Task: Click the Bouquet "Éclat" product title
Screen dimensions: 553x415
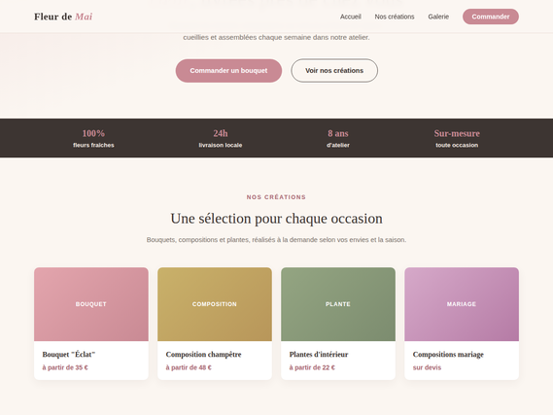Action: click(x=69, y=355)
